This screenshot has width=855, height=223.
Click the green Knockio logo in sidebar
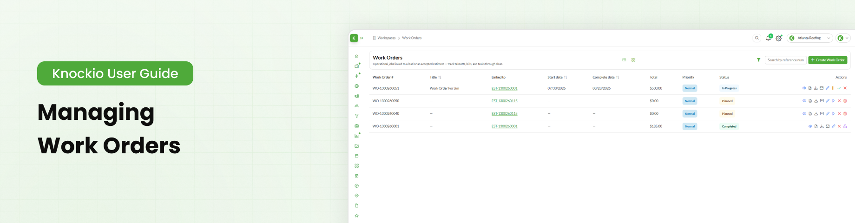pos(354,38)
